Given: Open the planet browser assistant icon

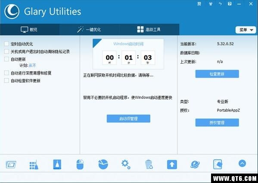Looking at the screenshot, I should pos(195,165).
